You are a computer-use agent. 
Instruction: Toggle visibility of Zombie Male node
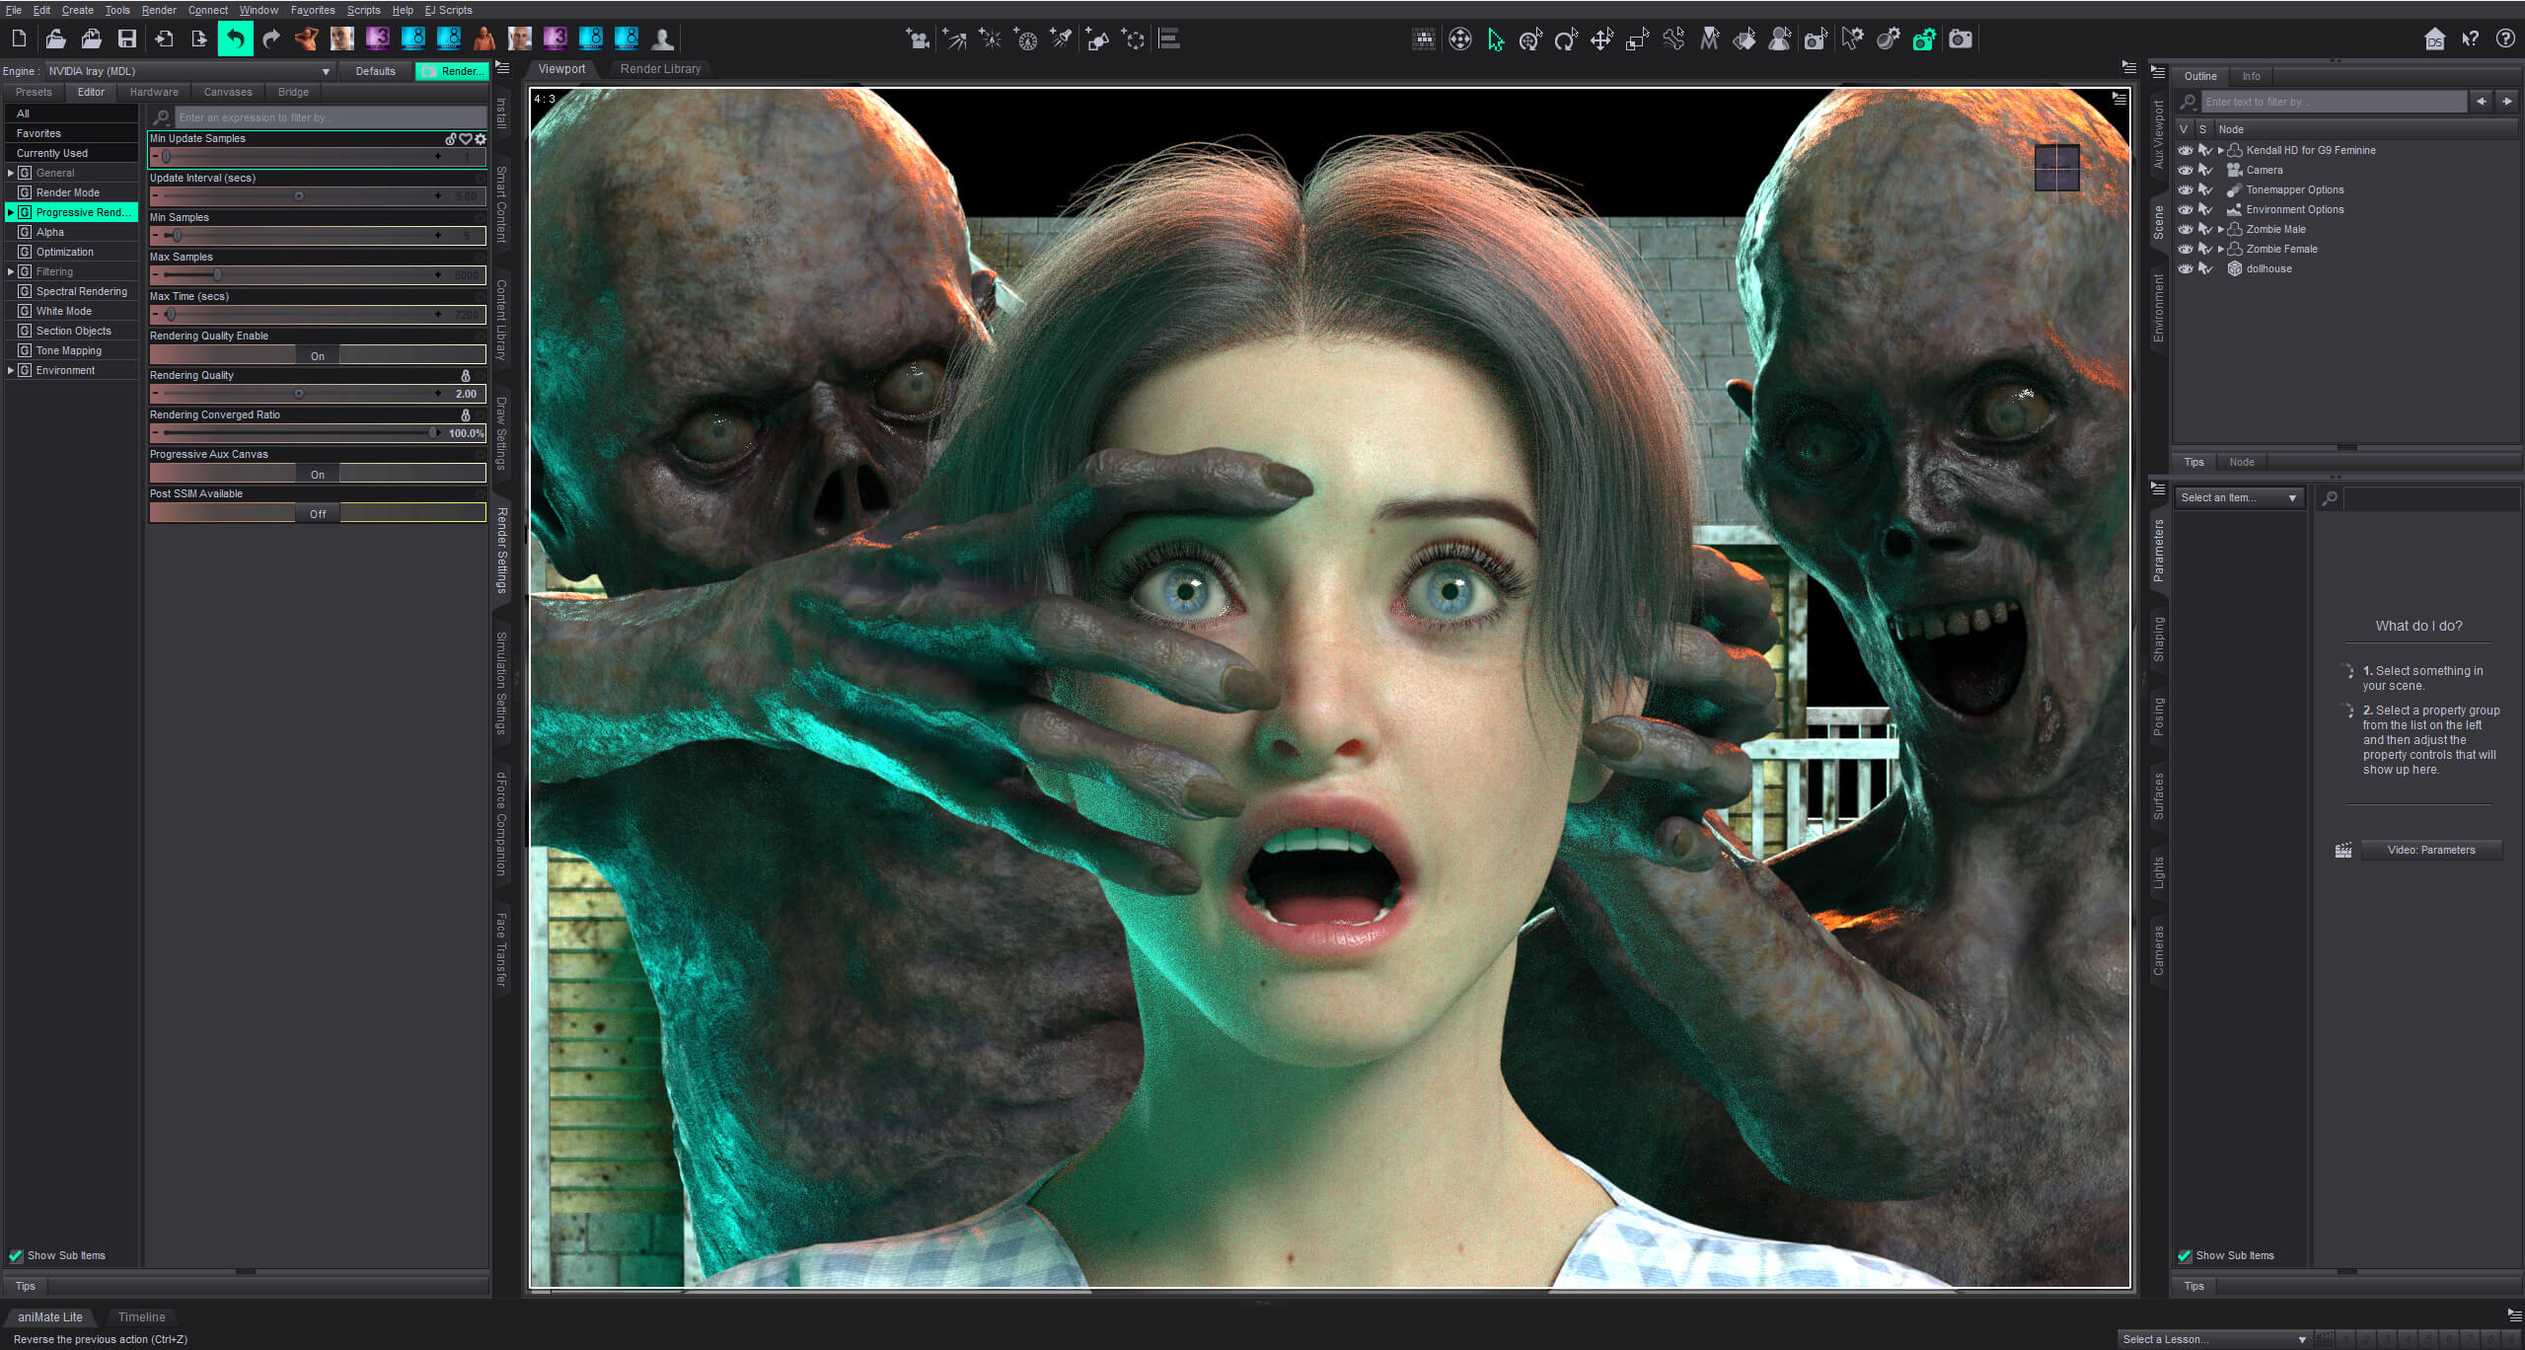click(2186, 229)
